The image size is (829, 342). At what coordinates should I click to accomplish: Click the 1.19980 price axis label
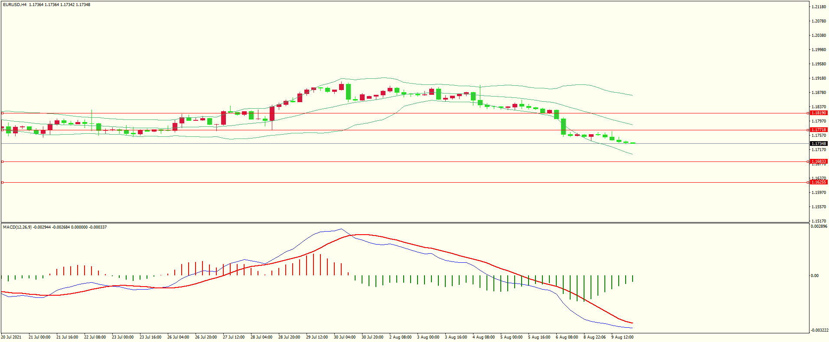coord(819,50)
